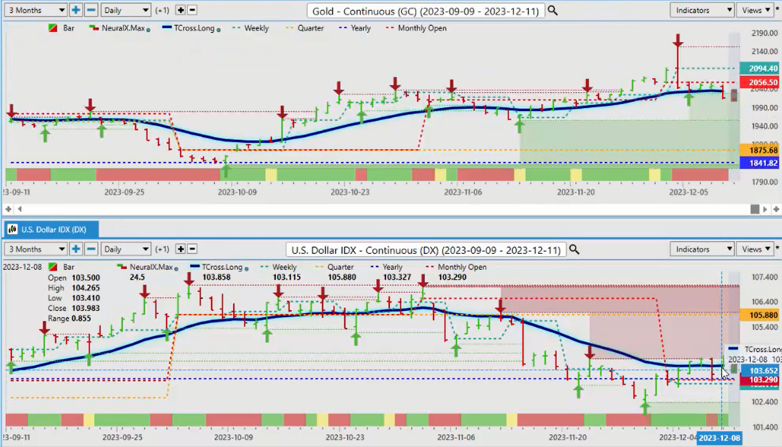Open the Indicators dropdown in Dollar chart

pos(701,249)
